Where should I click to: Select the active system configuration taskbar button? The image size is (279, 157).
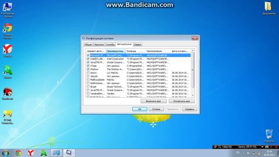click(x=69, y=153)
